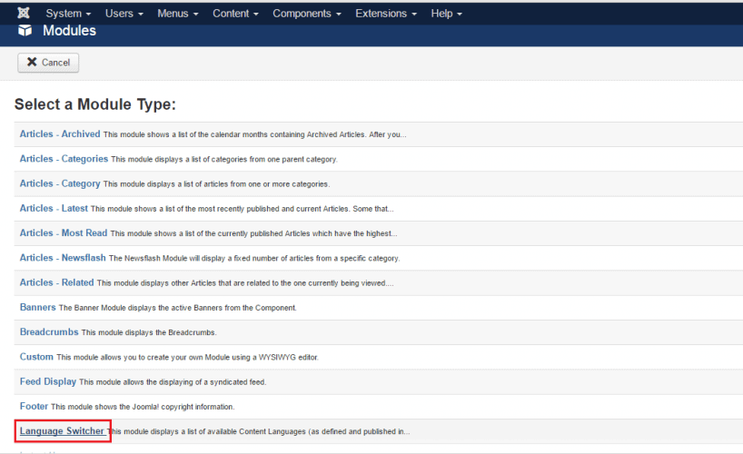The width and height of the screenshot is (743, 454).
Task: Click the Modules cube icon
Action: click(25, 32)
